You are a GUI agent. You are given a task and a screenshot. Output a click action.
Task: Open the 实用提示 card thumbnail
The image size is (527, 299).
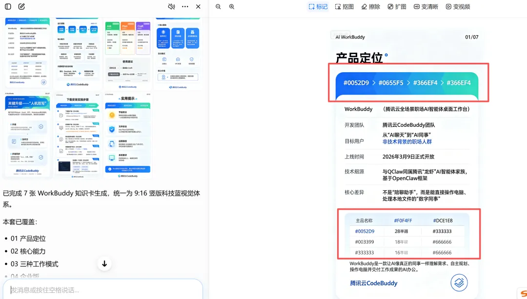tap(128, 136)
